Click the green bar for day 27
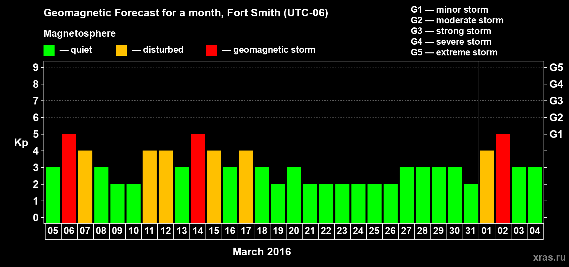 point(407,195)
